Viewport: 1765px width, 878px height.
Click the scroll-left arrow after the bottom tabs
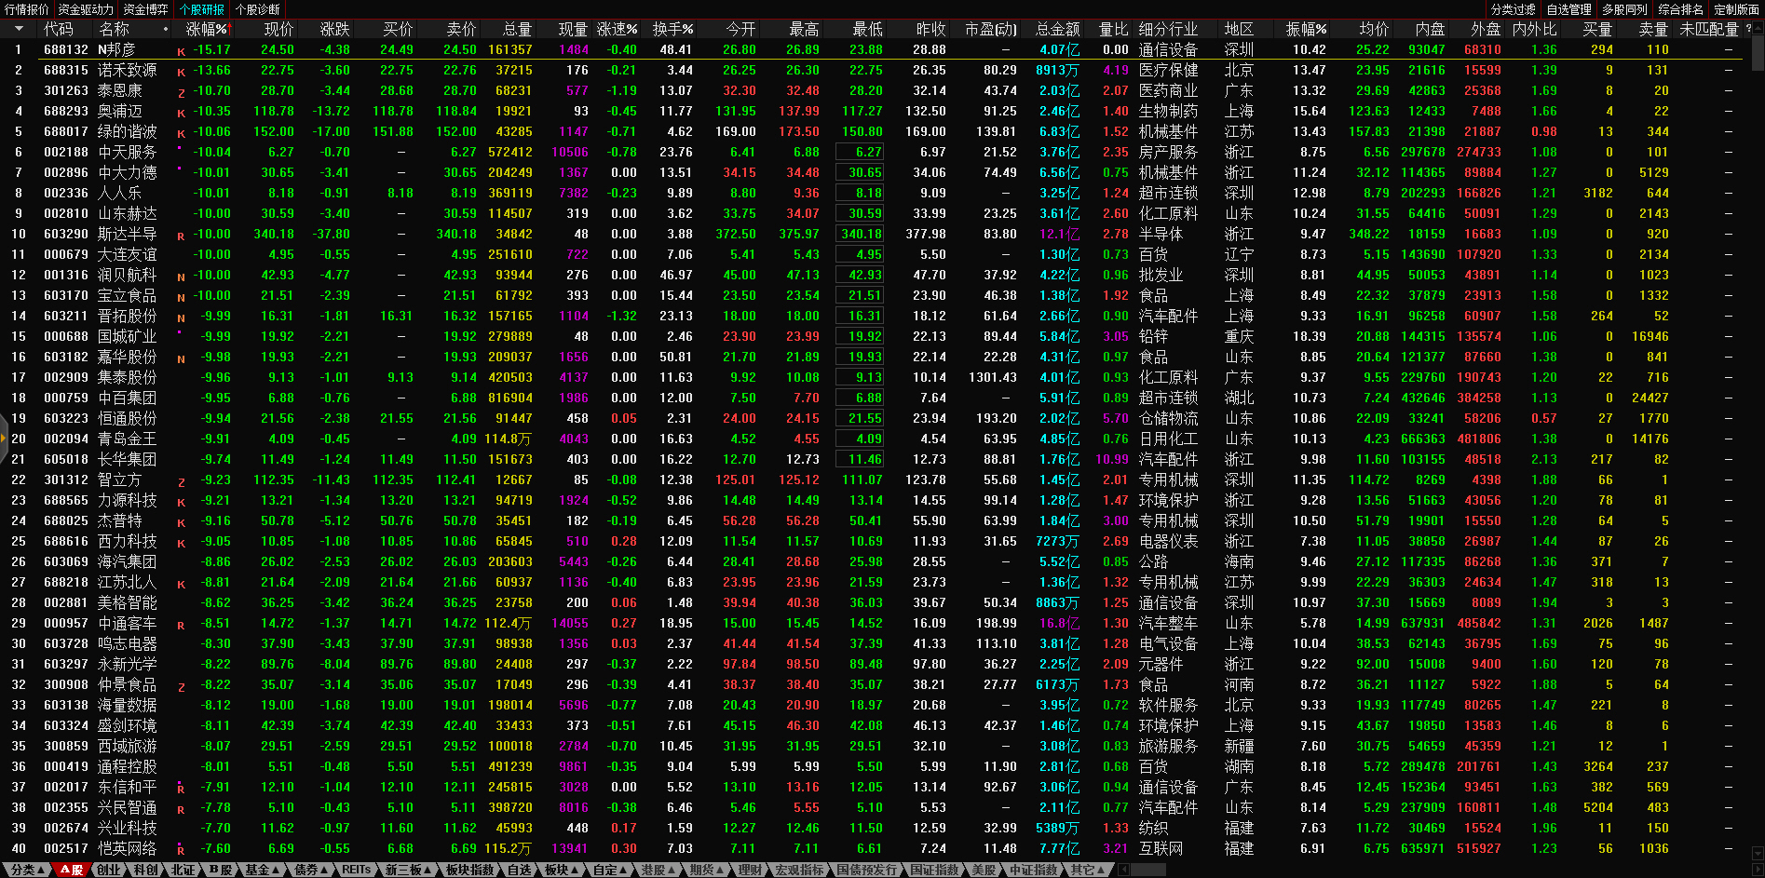[x=1123, y=870]
